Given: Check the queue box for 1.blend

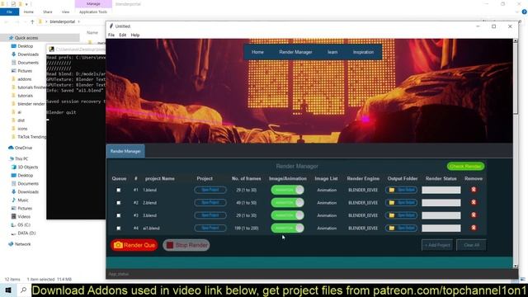Looking at the screenshot, I should click(119, 190).
